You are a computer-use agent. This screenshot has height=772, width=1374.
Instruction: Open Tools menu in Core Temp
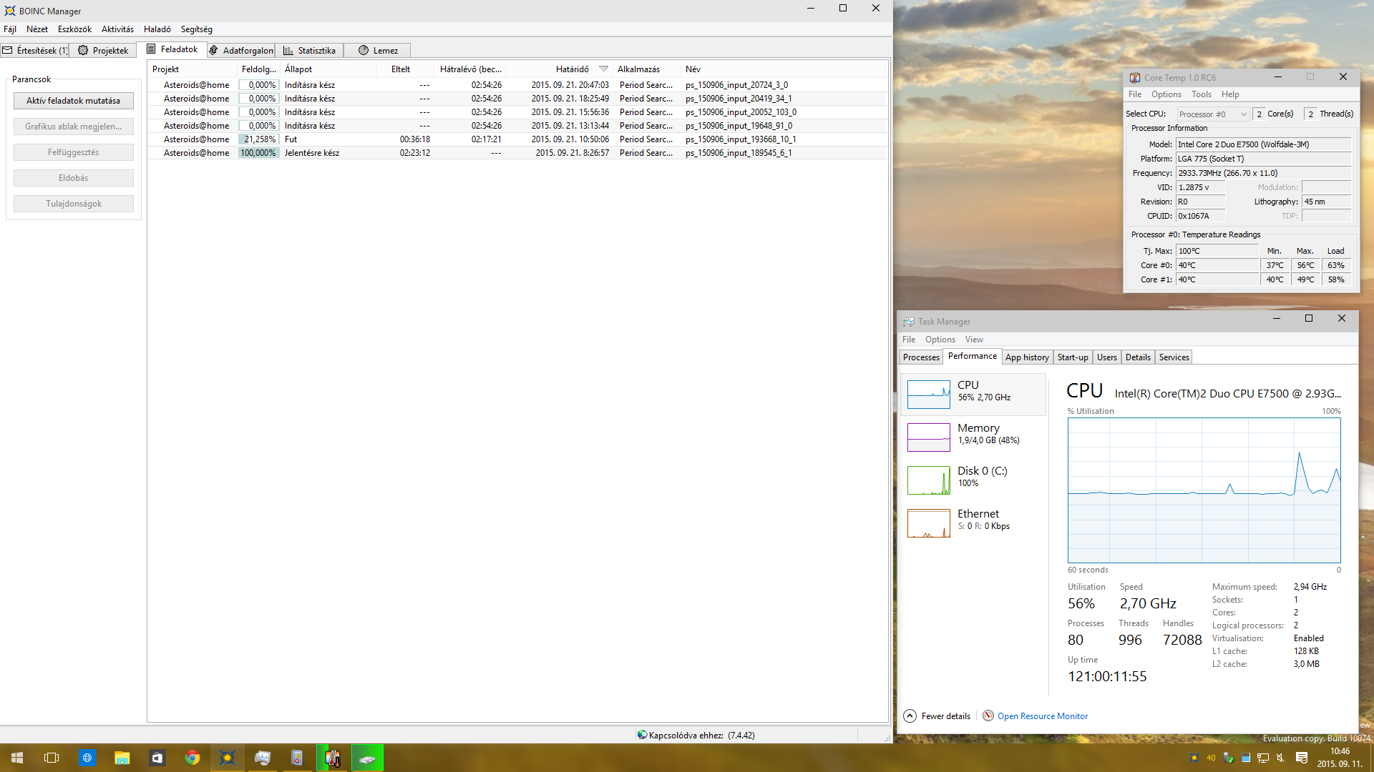click(x=1202, y=94)
